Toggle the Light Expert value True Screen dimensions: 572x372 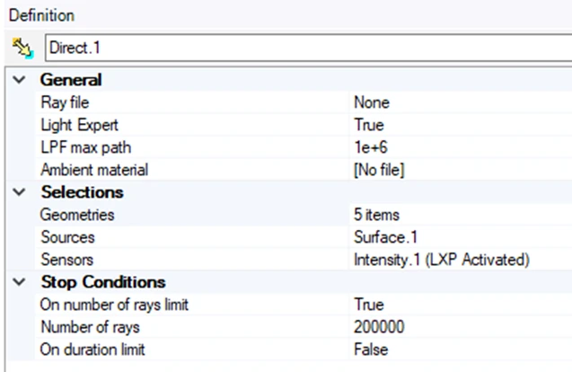point(369,125)
